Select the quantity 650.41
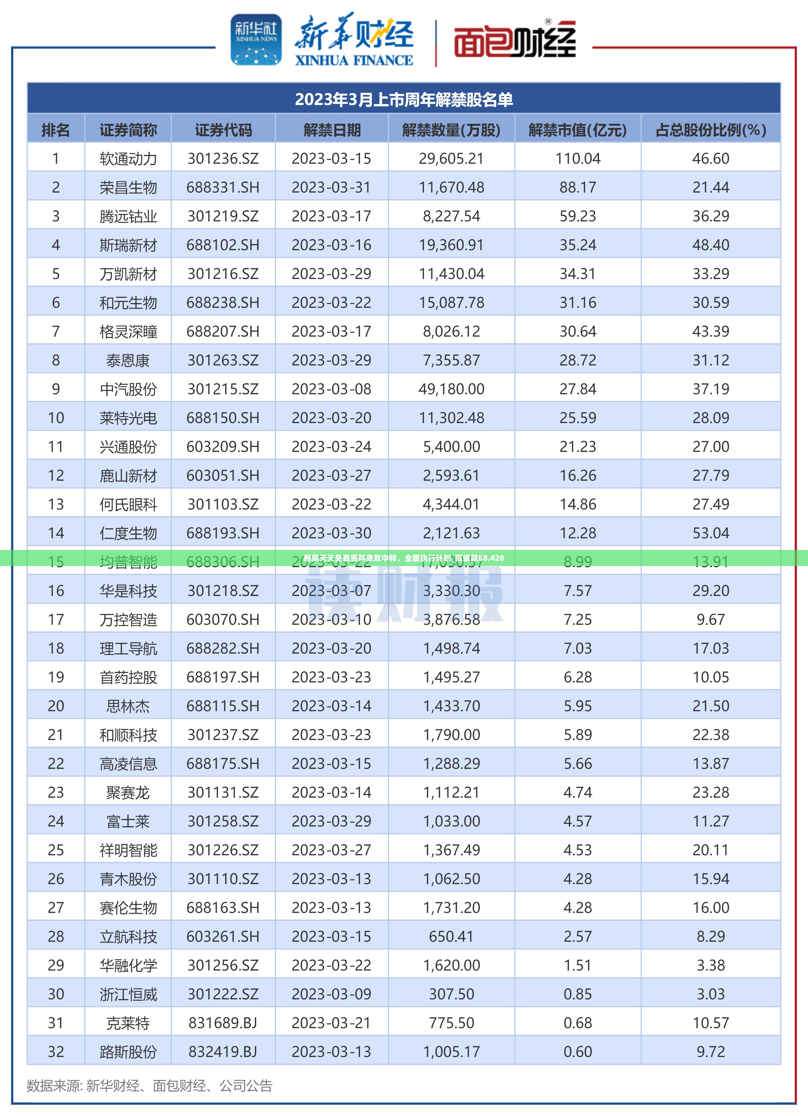Viewport: 808px width, 1116px height. [x=451, y=936]
